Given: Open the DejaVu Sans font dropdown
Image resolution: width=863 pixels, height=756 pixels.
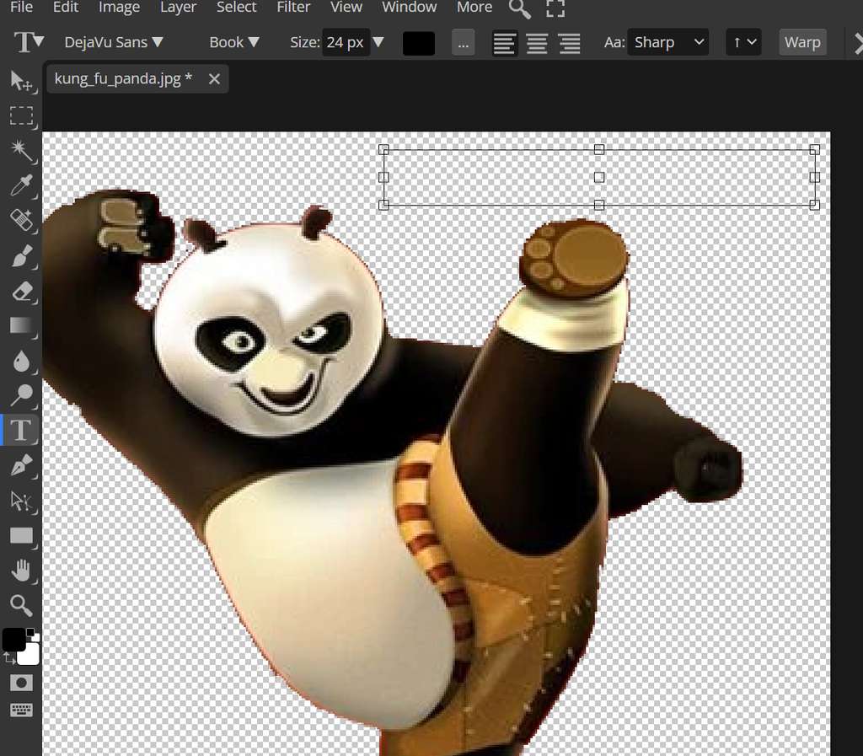Looking at the screenshot, I should [114, 42].
